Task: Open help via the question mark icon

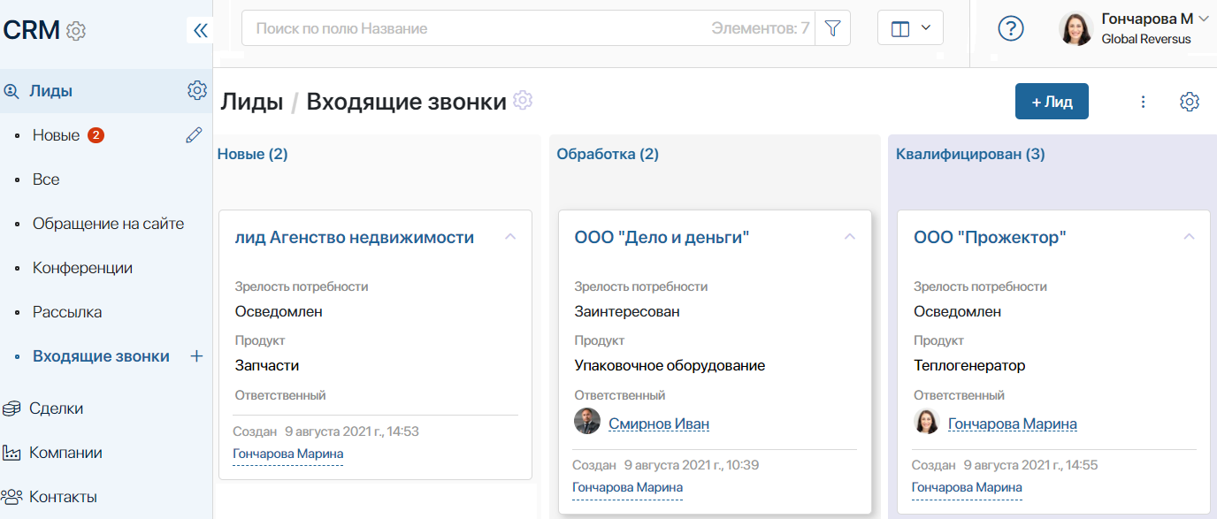Action: pyautogui.click(x=1011, y=27)
